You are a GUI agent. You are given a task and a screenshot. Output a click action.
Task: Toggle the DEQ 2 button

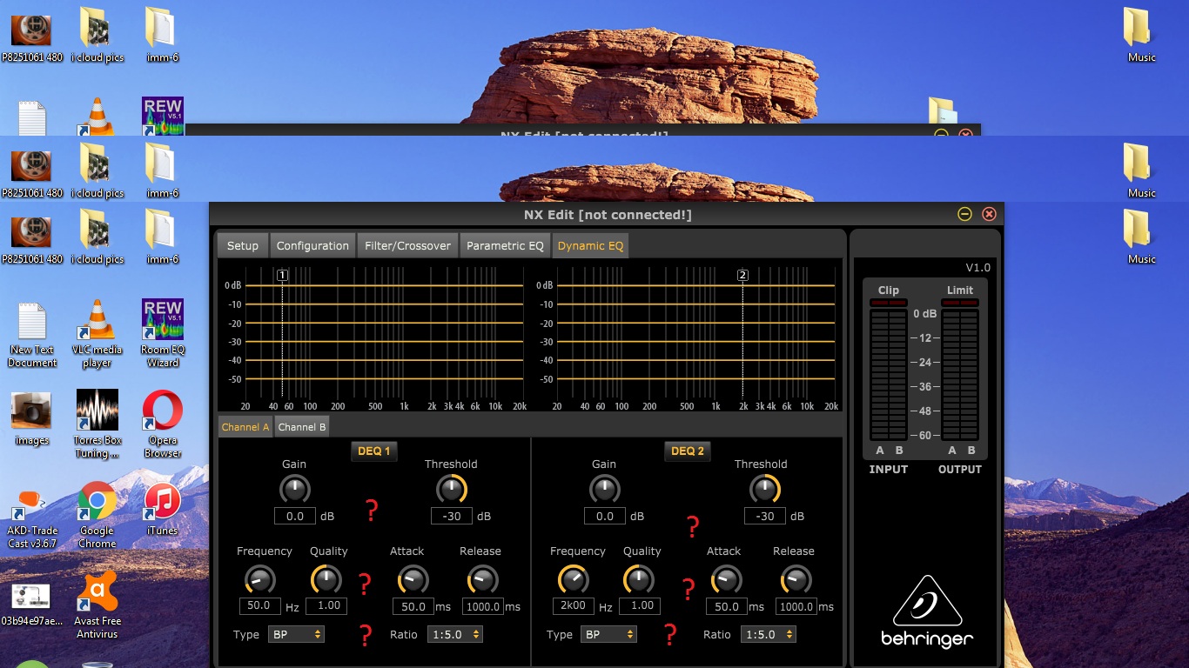(688, 451)
